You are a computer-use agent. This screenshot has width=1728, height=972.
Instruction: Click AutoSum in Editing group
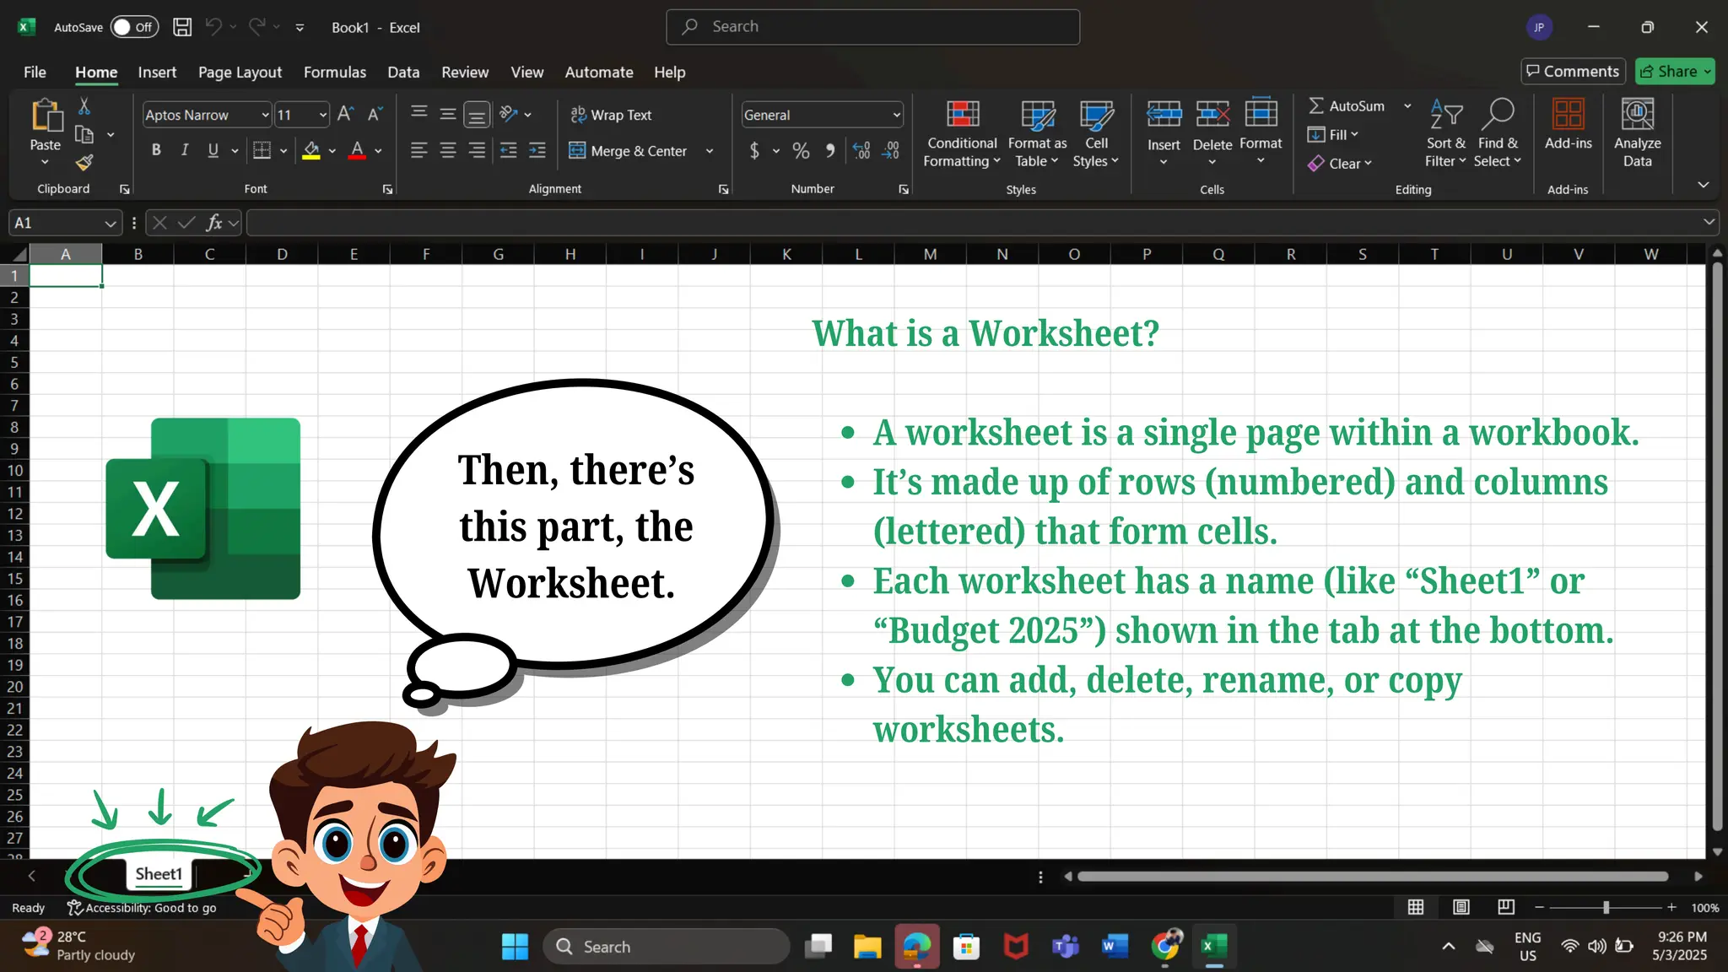pyautogui.click(x=1347, y=105)
